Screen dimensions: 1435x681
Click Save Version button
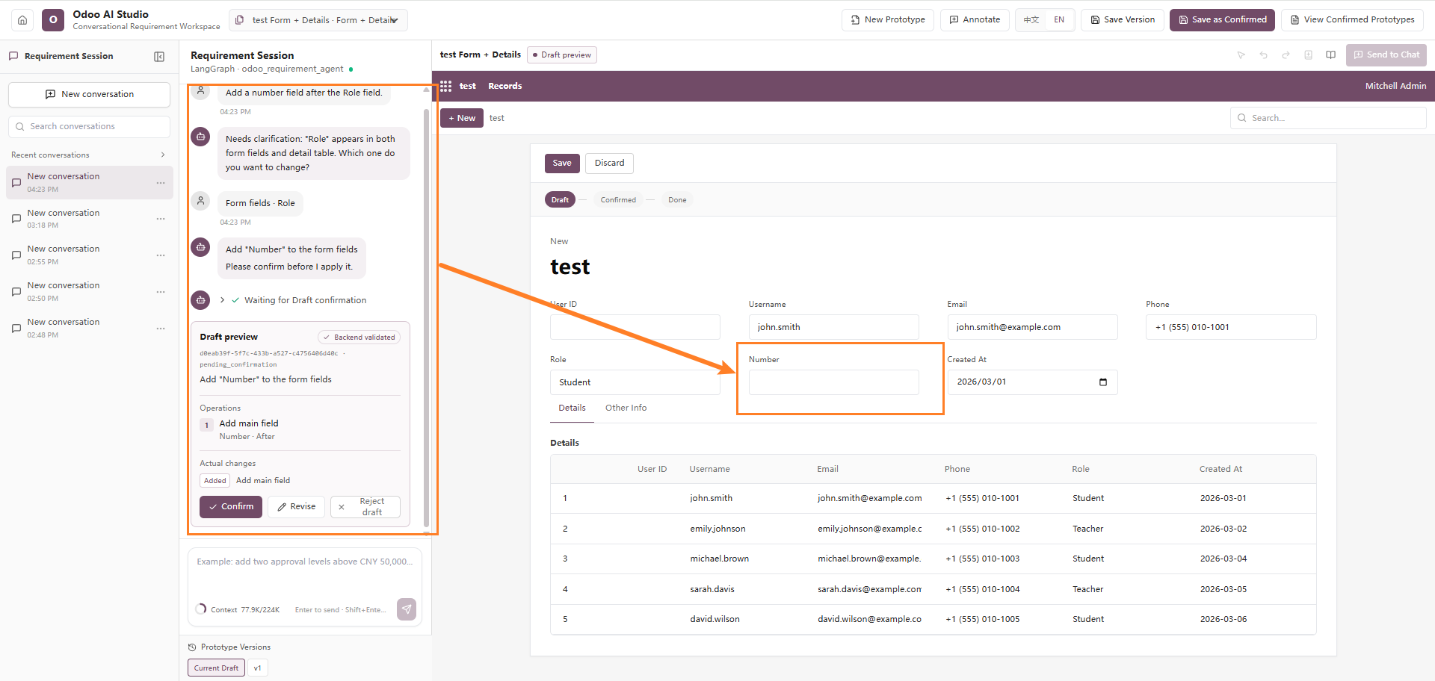click(1123, 20)
